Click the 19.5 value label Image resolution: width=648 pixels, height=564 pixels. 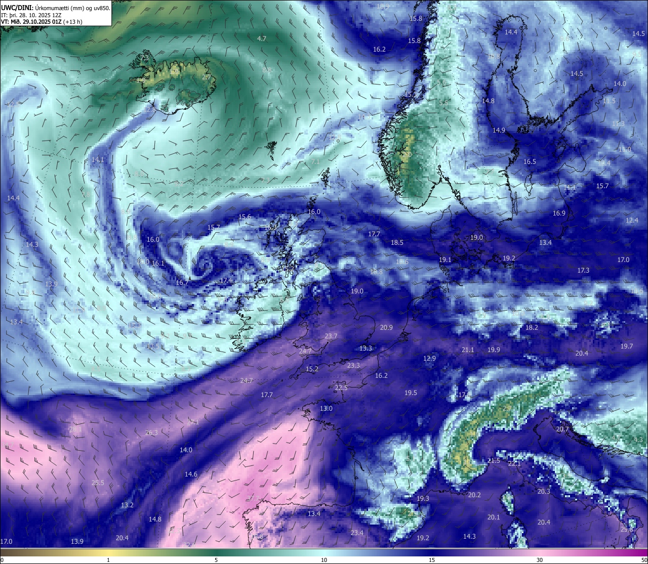tap(411, 393)
